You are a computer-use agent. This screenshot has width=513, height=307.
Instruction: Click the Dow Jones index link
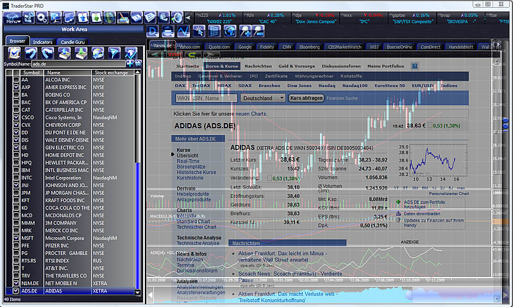(x=299, y=86)
